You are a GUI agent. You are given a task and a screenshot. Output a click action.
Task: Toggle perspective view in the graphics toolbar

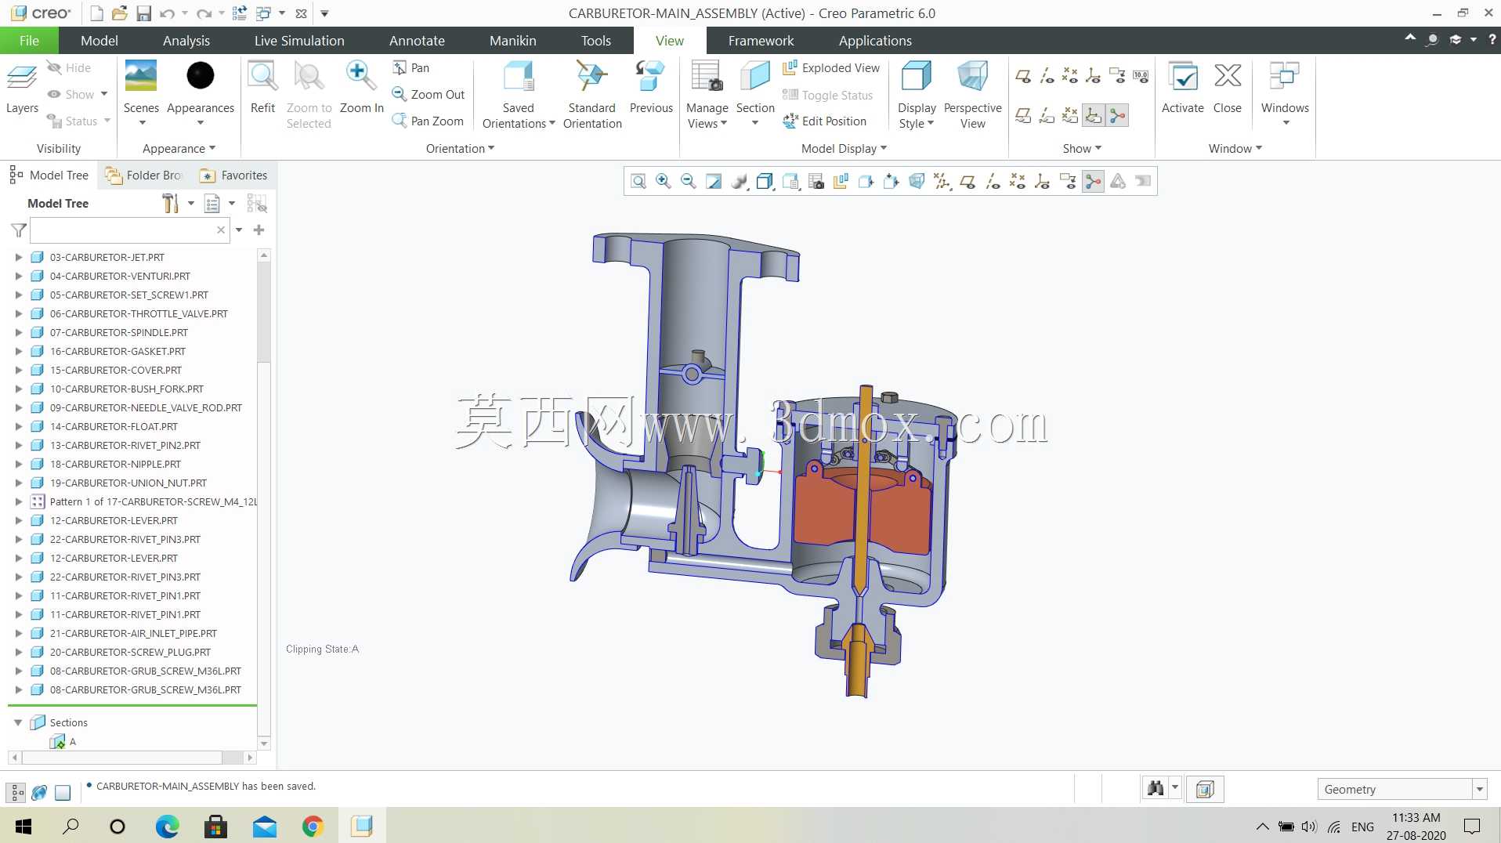click(x=916, y=182)
